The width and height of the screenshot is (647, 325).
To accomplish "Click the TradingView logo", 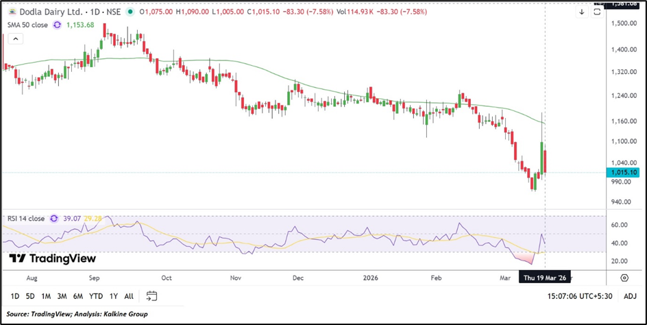I will tap(53, 258).
